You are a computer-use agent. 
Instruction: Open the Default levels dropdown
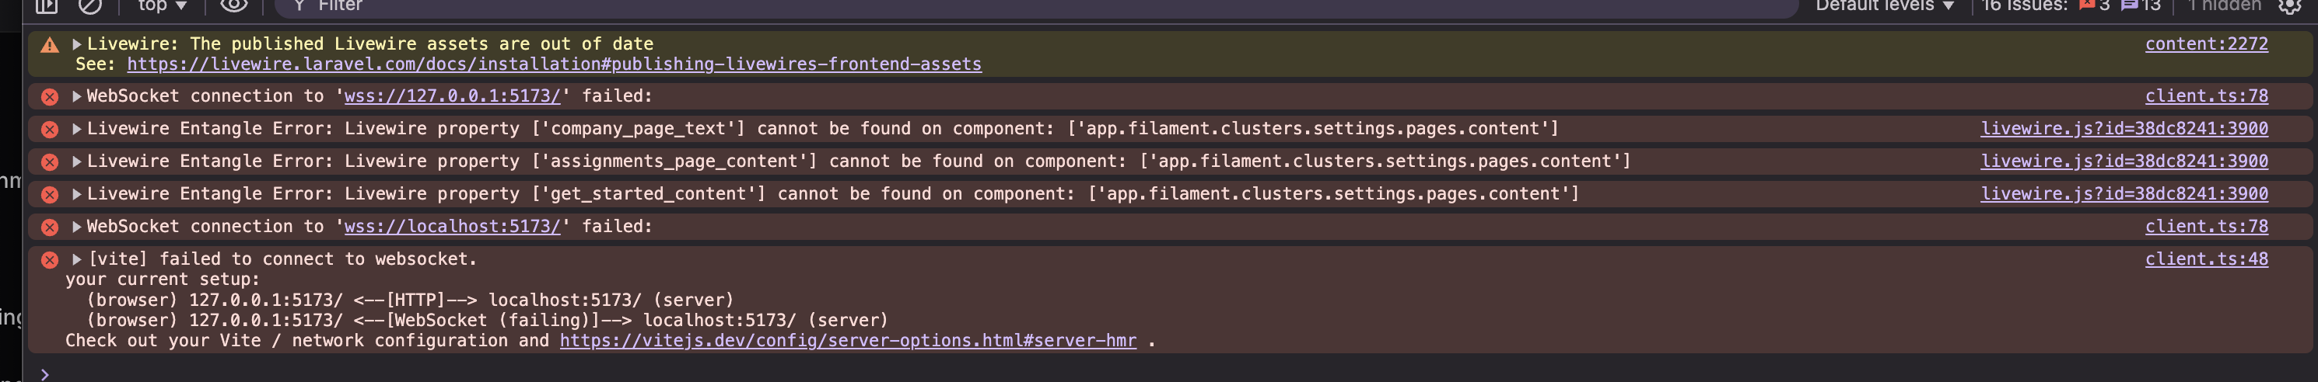click(x=1884, y=5)
